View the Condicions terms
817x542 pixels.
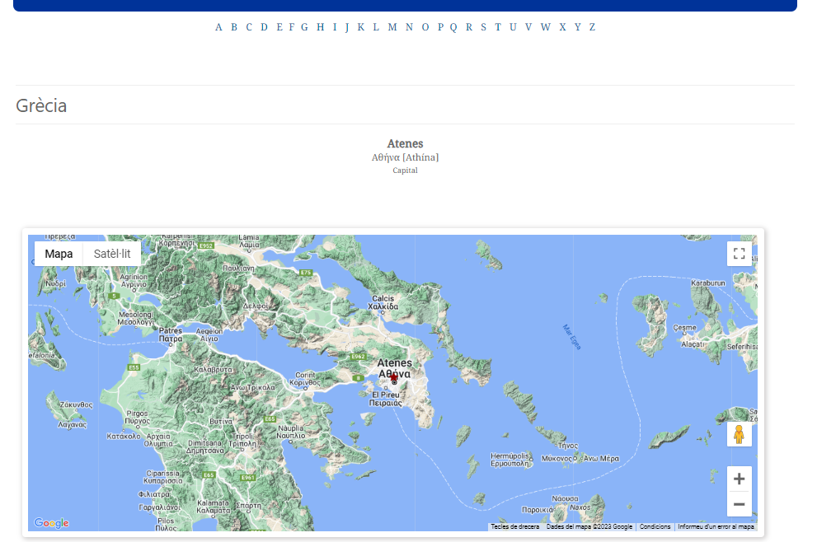(x=655, y=526)
